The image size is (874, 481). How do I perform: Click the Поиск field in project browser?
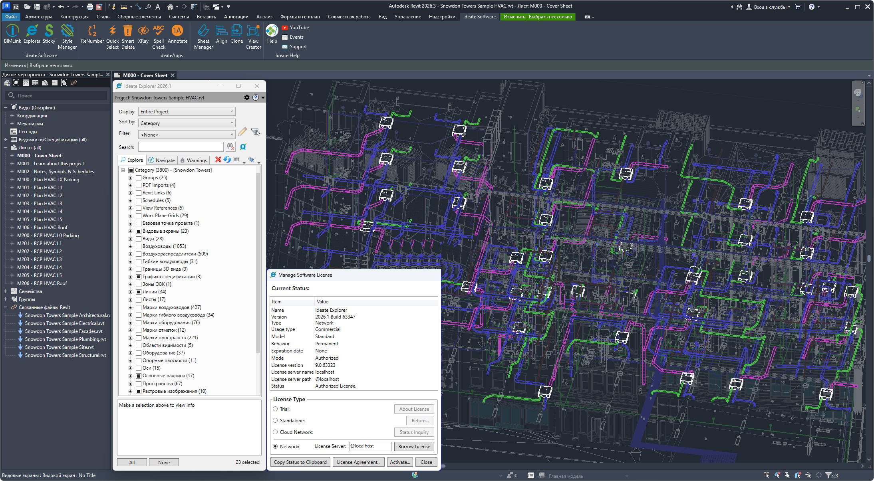(x=57, y=95)
